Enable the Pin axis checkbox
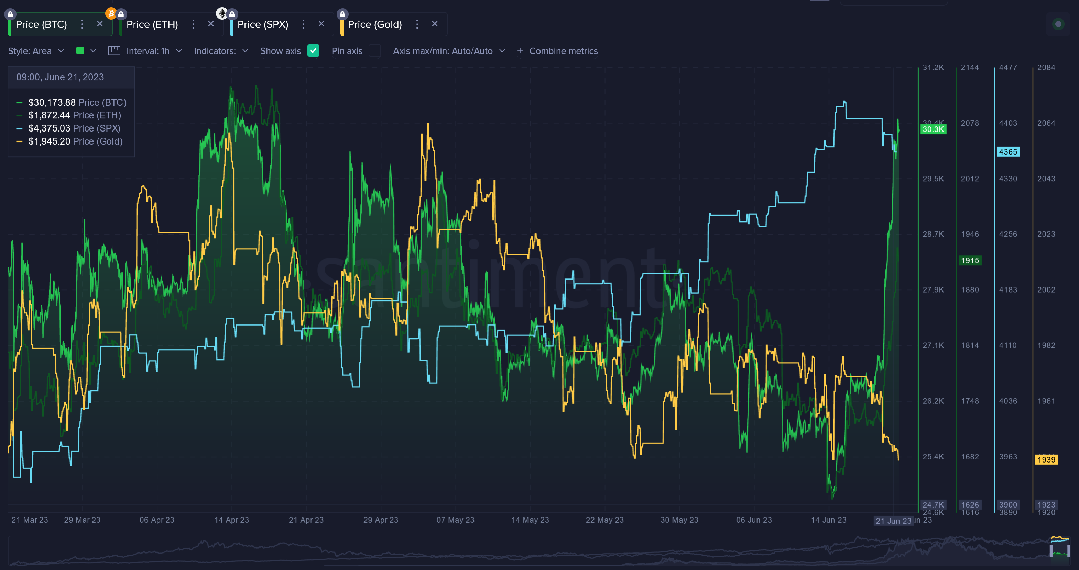The width and height of the screenshot is (1079, 570). click(375, 50)
